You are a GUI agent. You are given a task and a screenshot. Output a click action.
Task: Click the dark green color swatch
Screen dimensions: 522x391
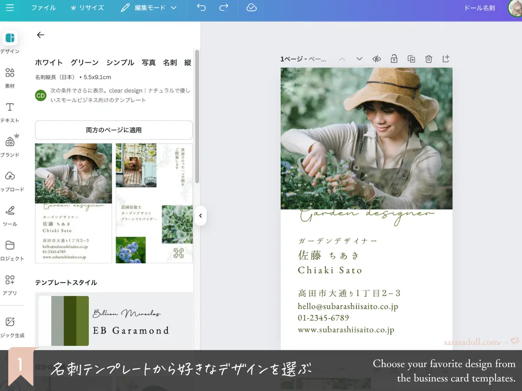tap(70, 321)
